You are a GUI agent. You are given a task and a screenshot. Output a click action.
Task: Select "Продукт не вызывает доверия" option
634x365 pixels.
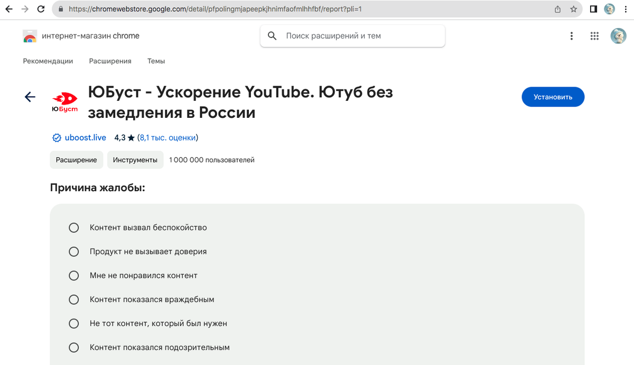[x=74, y=251]
